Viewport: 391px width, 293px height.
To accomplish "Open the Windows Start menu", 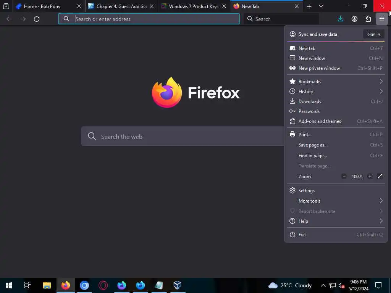I will (9, 285).
